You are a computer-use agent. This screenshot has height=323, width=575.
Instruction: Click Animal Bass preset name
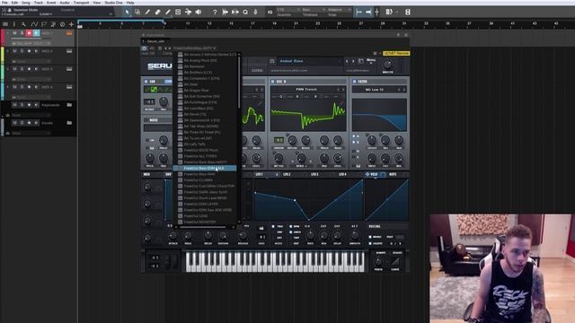[x=291, y=61]
